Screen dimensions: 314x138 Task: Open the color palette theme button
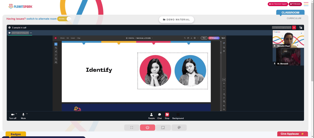click(179, 127)
